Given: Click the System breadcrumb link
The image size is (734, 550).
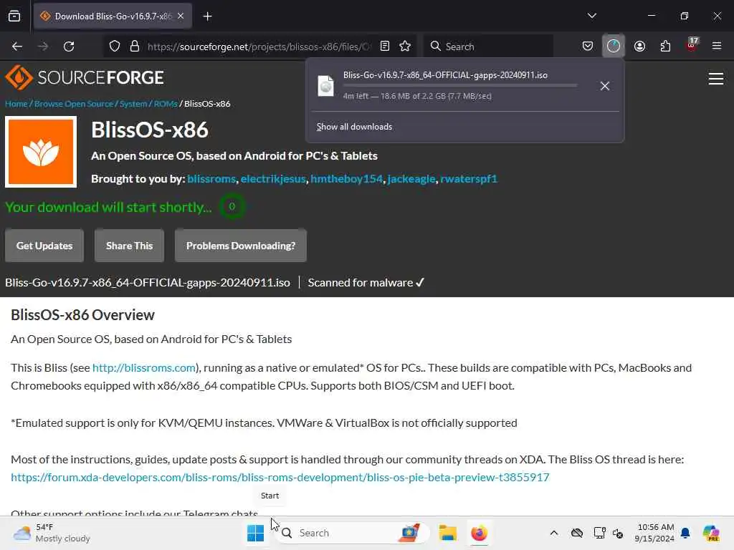Looking at the screenshot, I should click(x=133, y=104).
